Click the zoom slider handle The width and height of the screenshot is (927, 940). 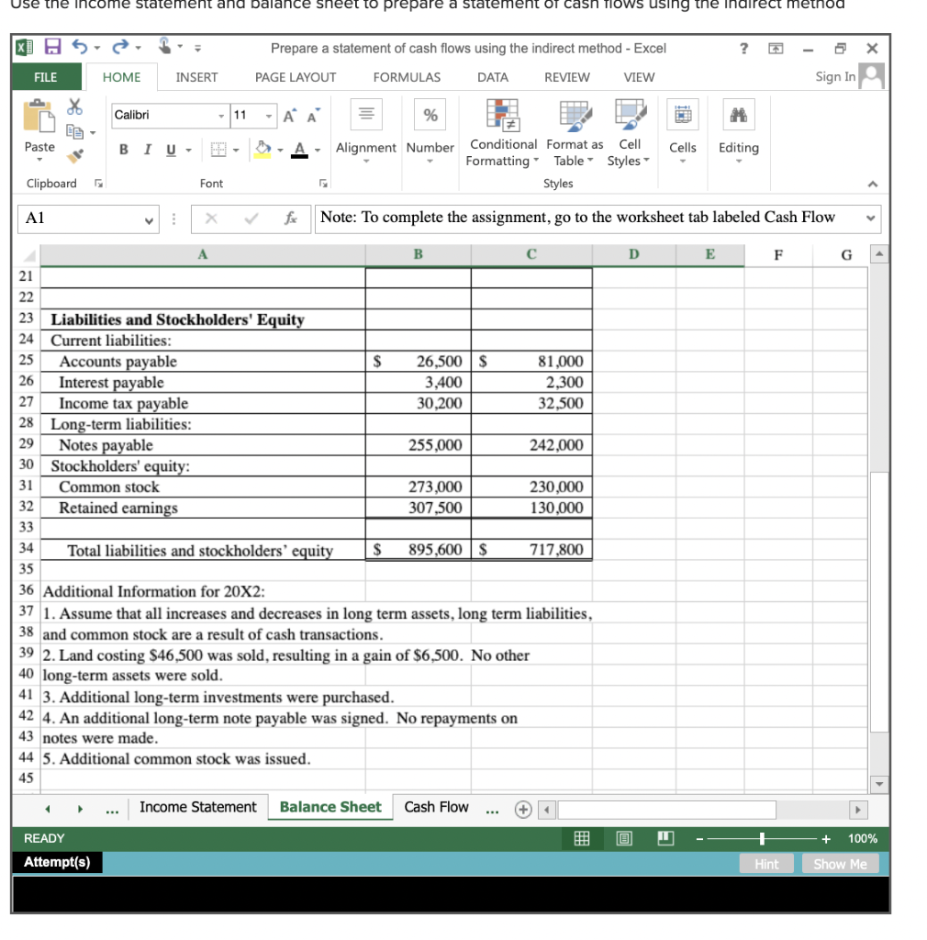click(x=762, y=839)
